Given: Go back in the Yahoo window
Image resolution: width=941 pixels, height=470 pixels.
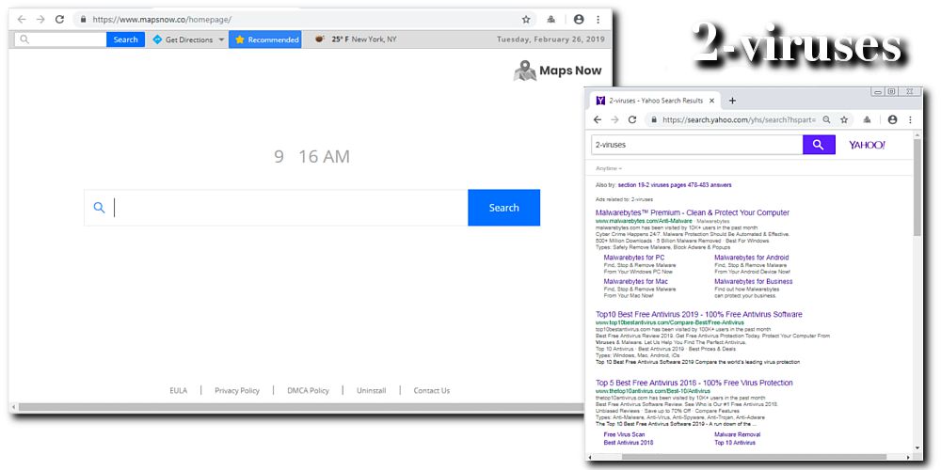Looking at the screenshot, I should tap(598, 120).
